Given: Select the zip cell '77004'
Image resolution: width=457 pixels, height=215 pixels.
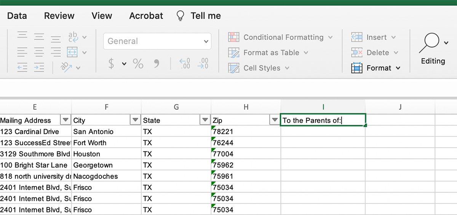Looking at the screenshot, I should [x=246, y=154].
